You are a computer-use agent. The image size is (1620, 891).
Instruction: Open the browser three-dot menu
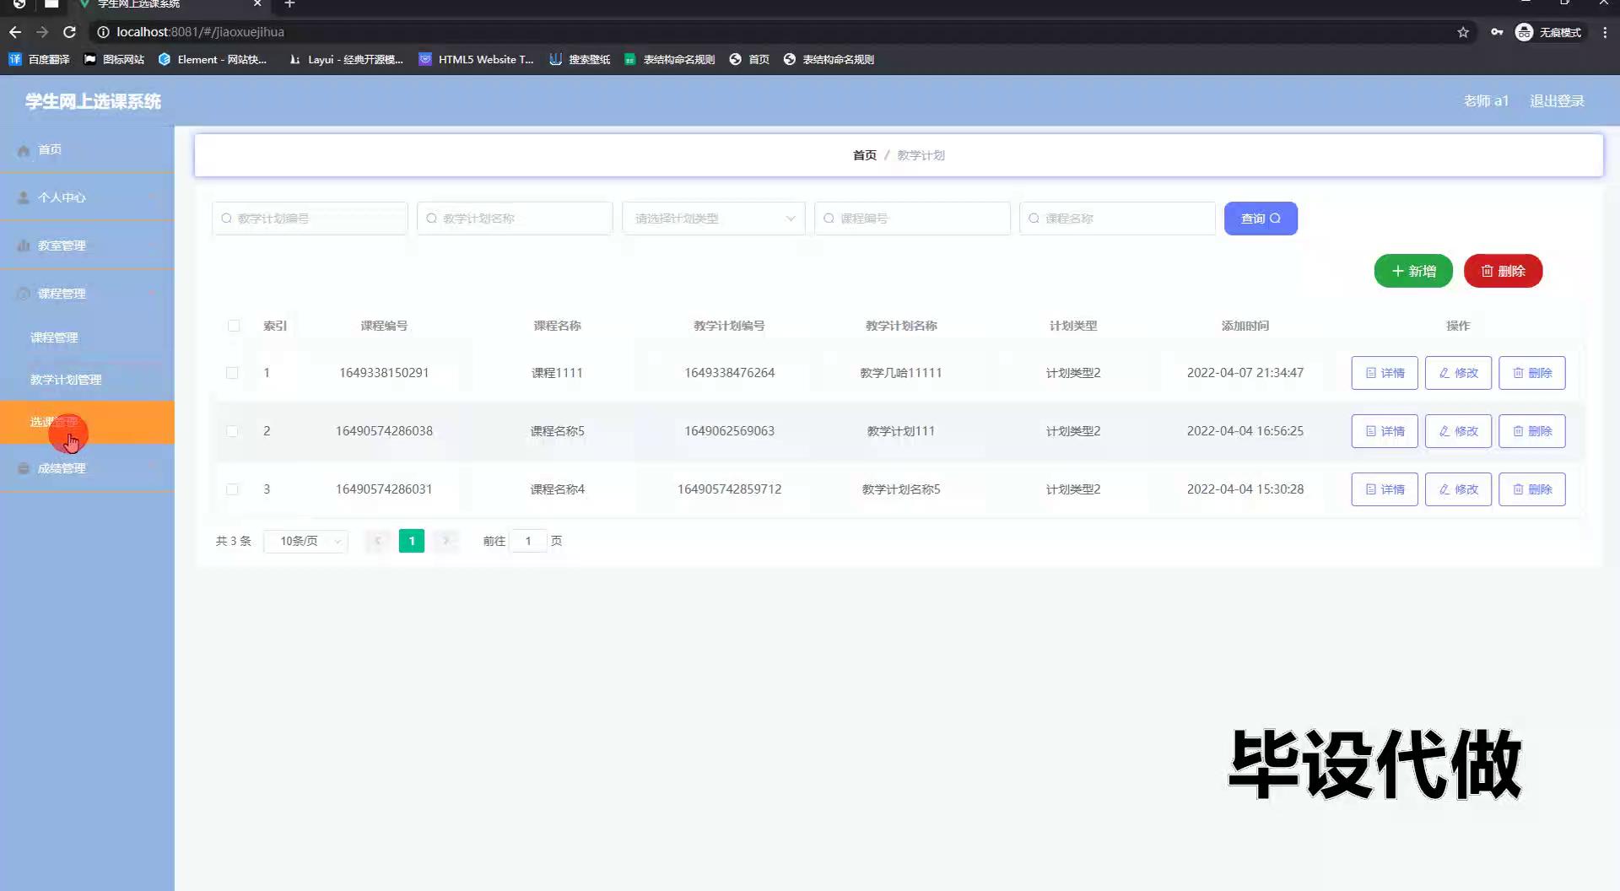pos(1604,32)
